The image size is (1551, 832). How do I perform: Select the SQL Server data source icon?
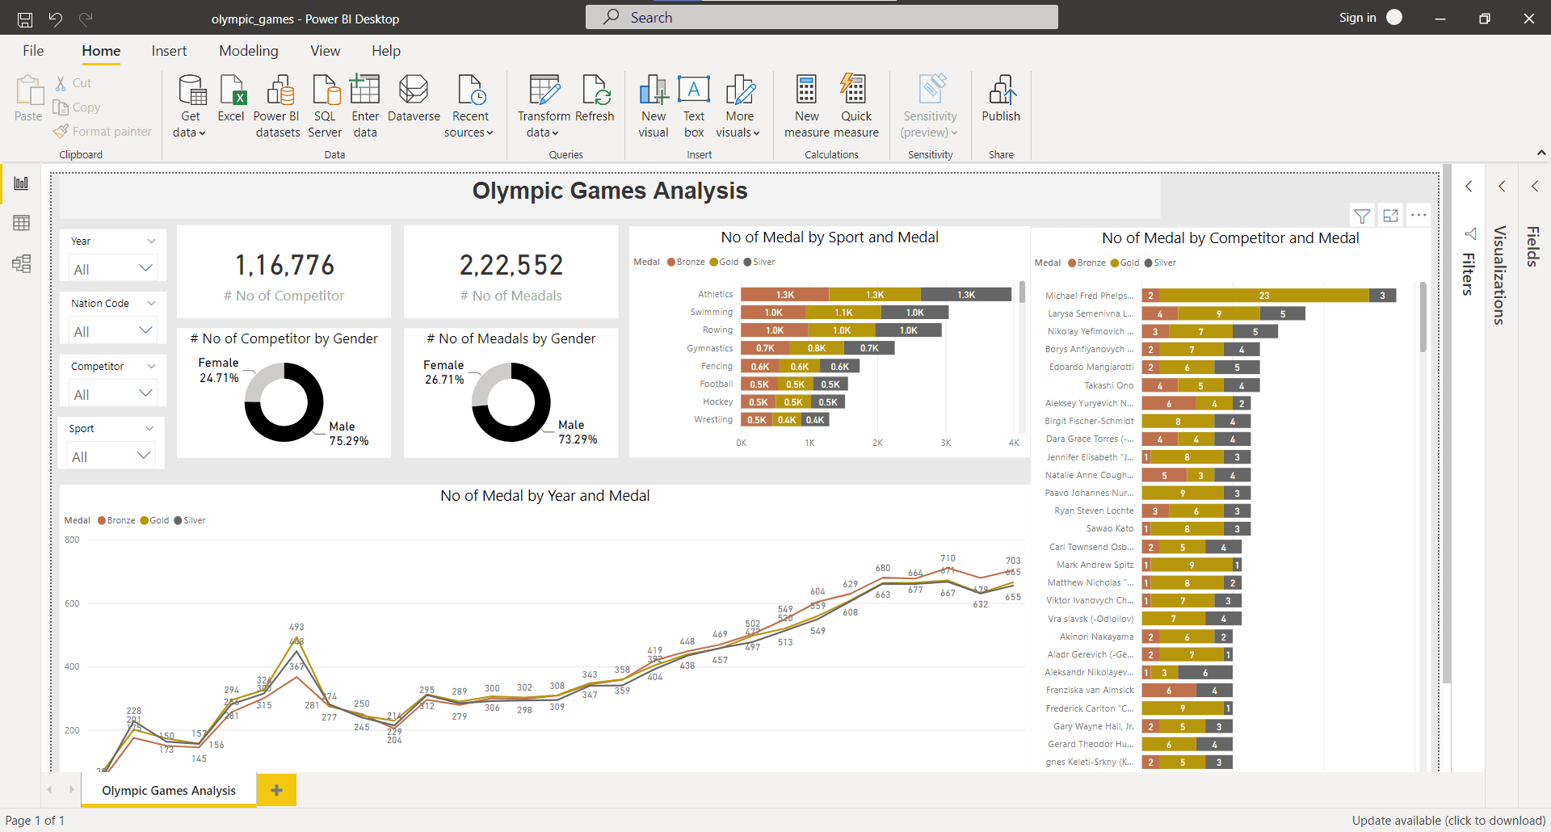click(325, 105)
